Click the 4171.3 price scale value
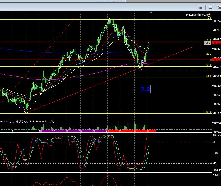The height and width of the screenshot is (186, 221). (x=217, y=30)
